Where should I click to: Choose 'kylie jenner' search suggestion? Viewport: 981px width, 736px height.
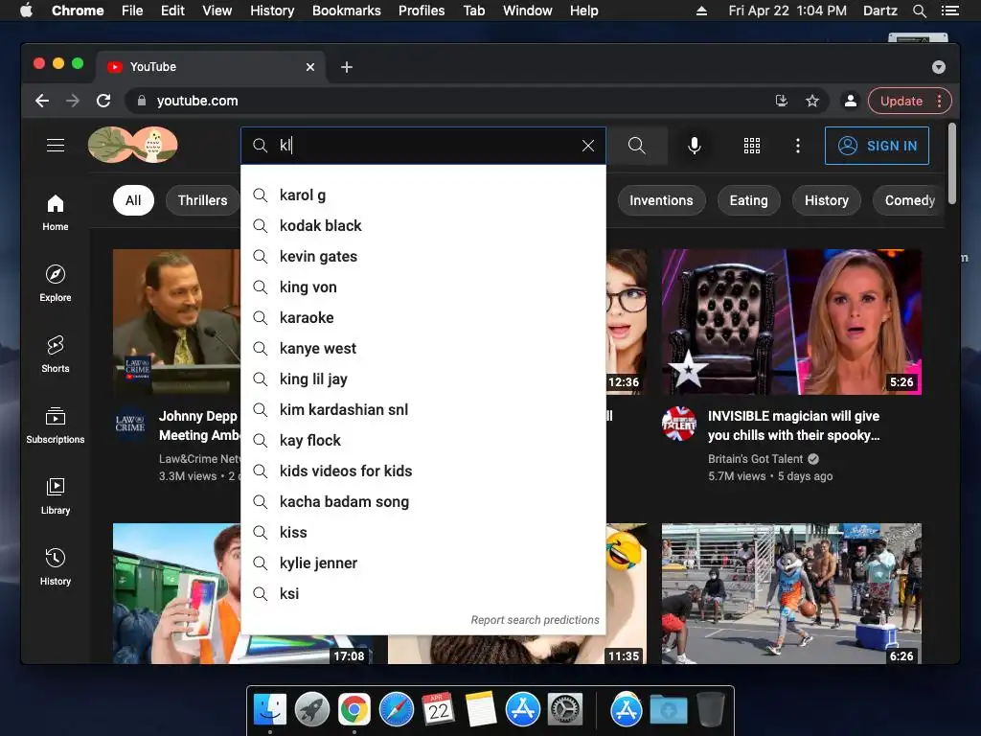coord(422,563)
